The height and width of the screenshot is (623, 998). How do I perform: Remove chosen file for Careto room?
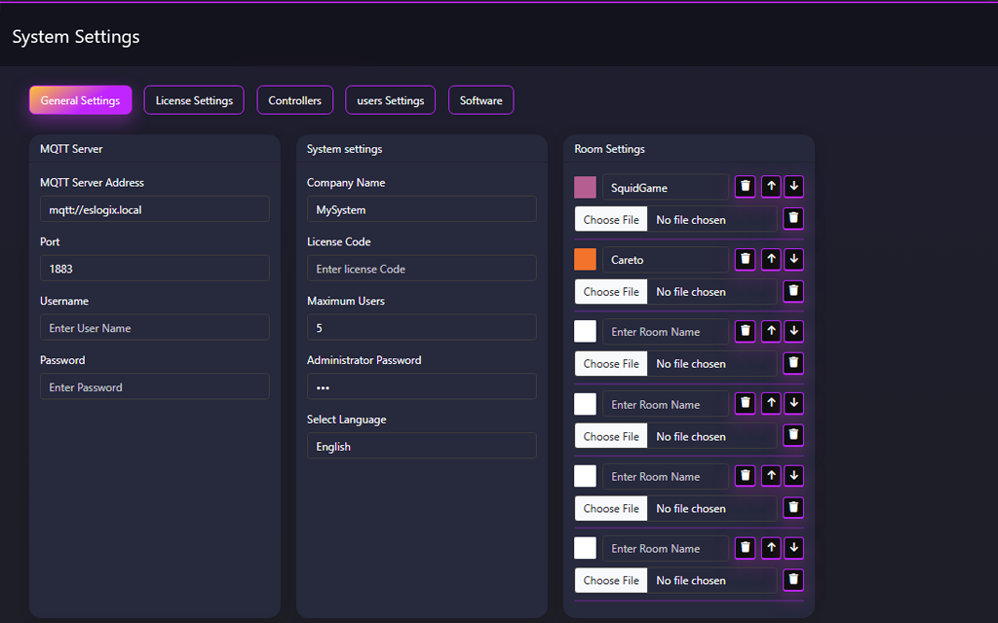click(x=794, y=291)
